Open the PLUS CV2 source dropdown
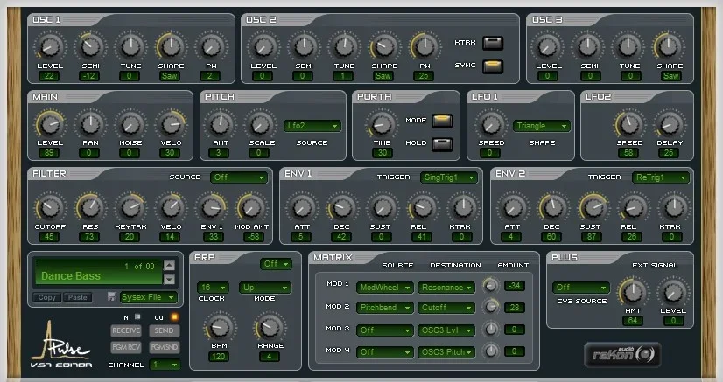The image size is (723, 382). pyautogui.click(x=581, y=288)
